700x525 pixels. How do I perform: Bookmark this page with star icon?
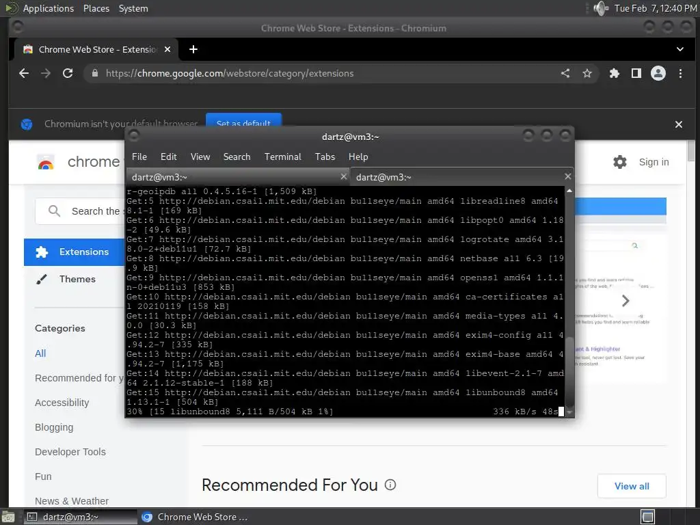[x=587, y=73]
